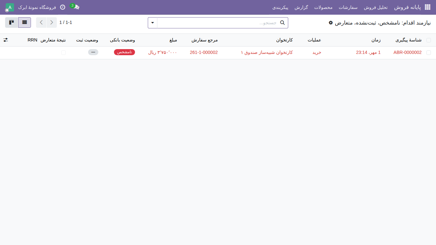Open the chat messages icon with badge
436x245 pixels.
(x=76, y=7)
